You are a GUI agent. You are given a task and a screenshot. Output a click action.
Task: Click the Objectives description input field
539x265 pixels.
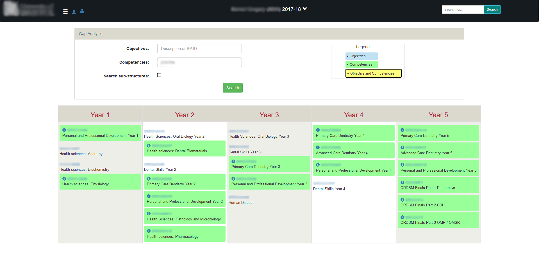[199, 49]
